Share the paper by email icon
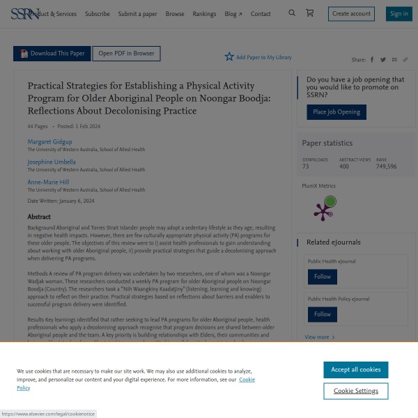The image size is (418, 418). click(x=394, y=60)
